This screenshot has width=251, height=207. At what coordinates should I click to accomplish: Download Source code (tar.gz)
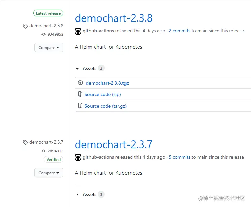tap(106, 106)
